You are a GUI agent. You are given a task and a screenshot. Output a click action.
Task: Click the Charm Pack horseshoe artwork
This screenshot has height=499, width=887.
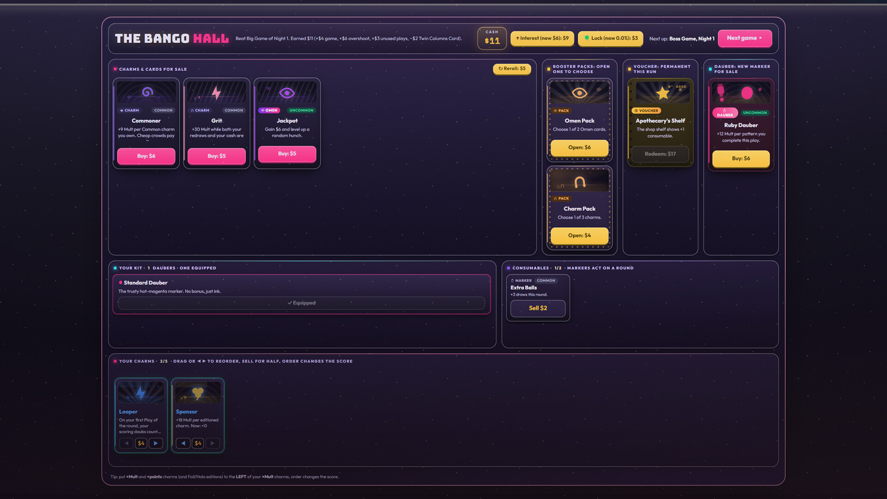[x=579, y=181]
